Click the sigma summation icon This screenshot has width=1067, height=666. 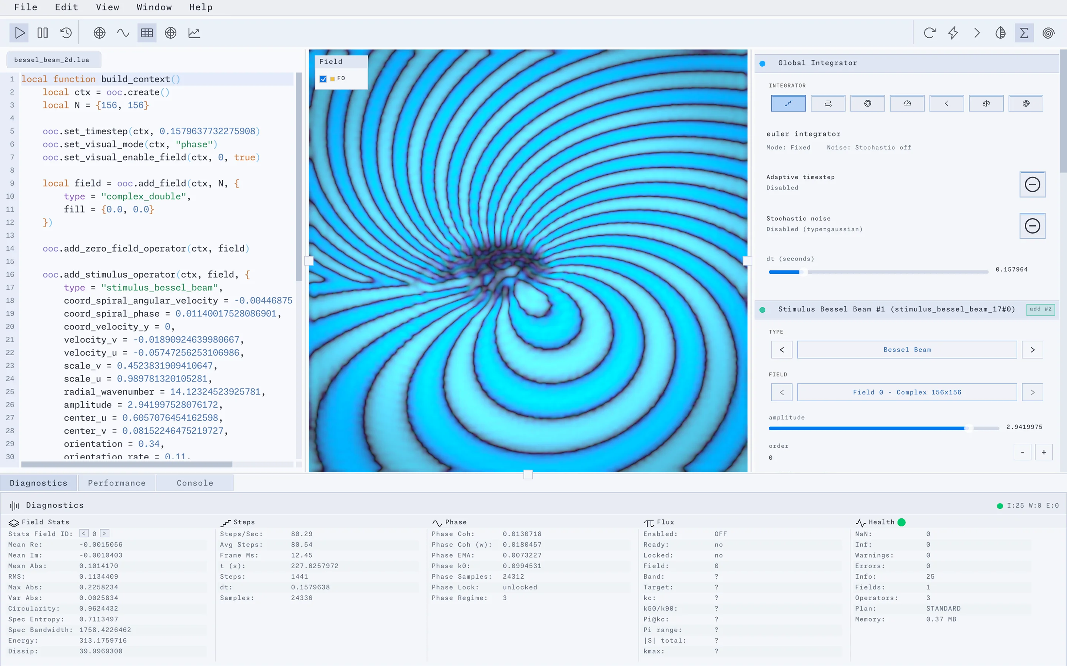1024,33
